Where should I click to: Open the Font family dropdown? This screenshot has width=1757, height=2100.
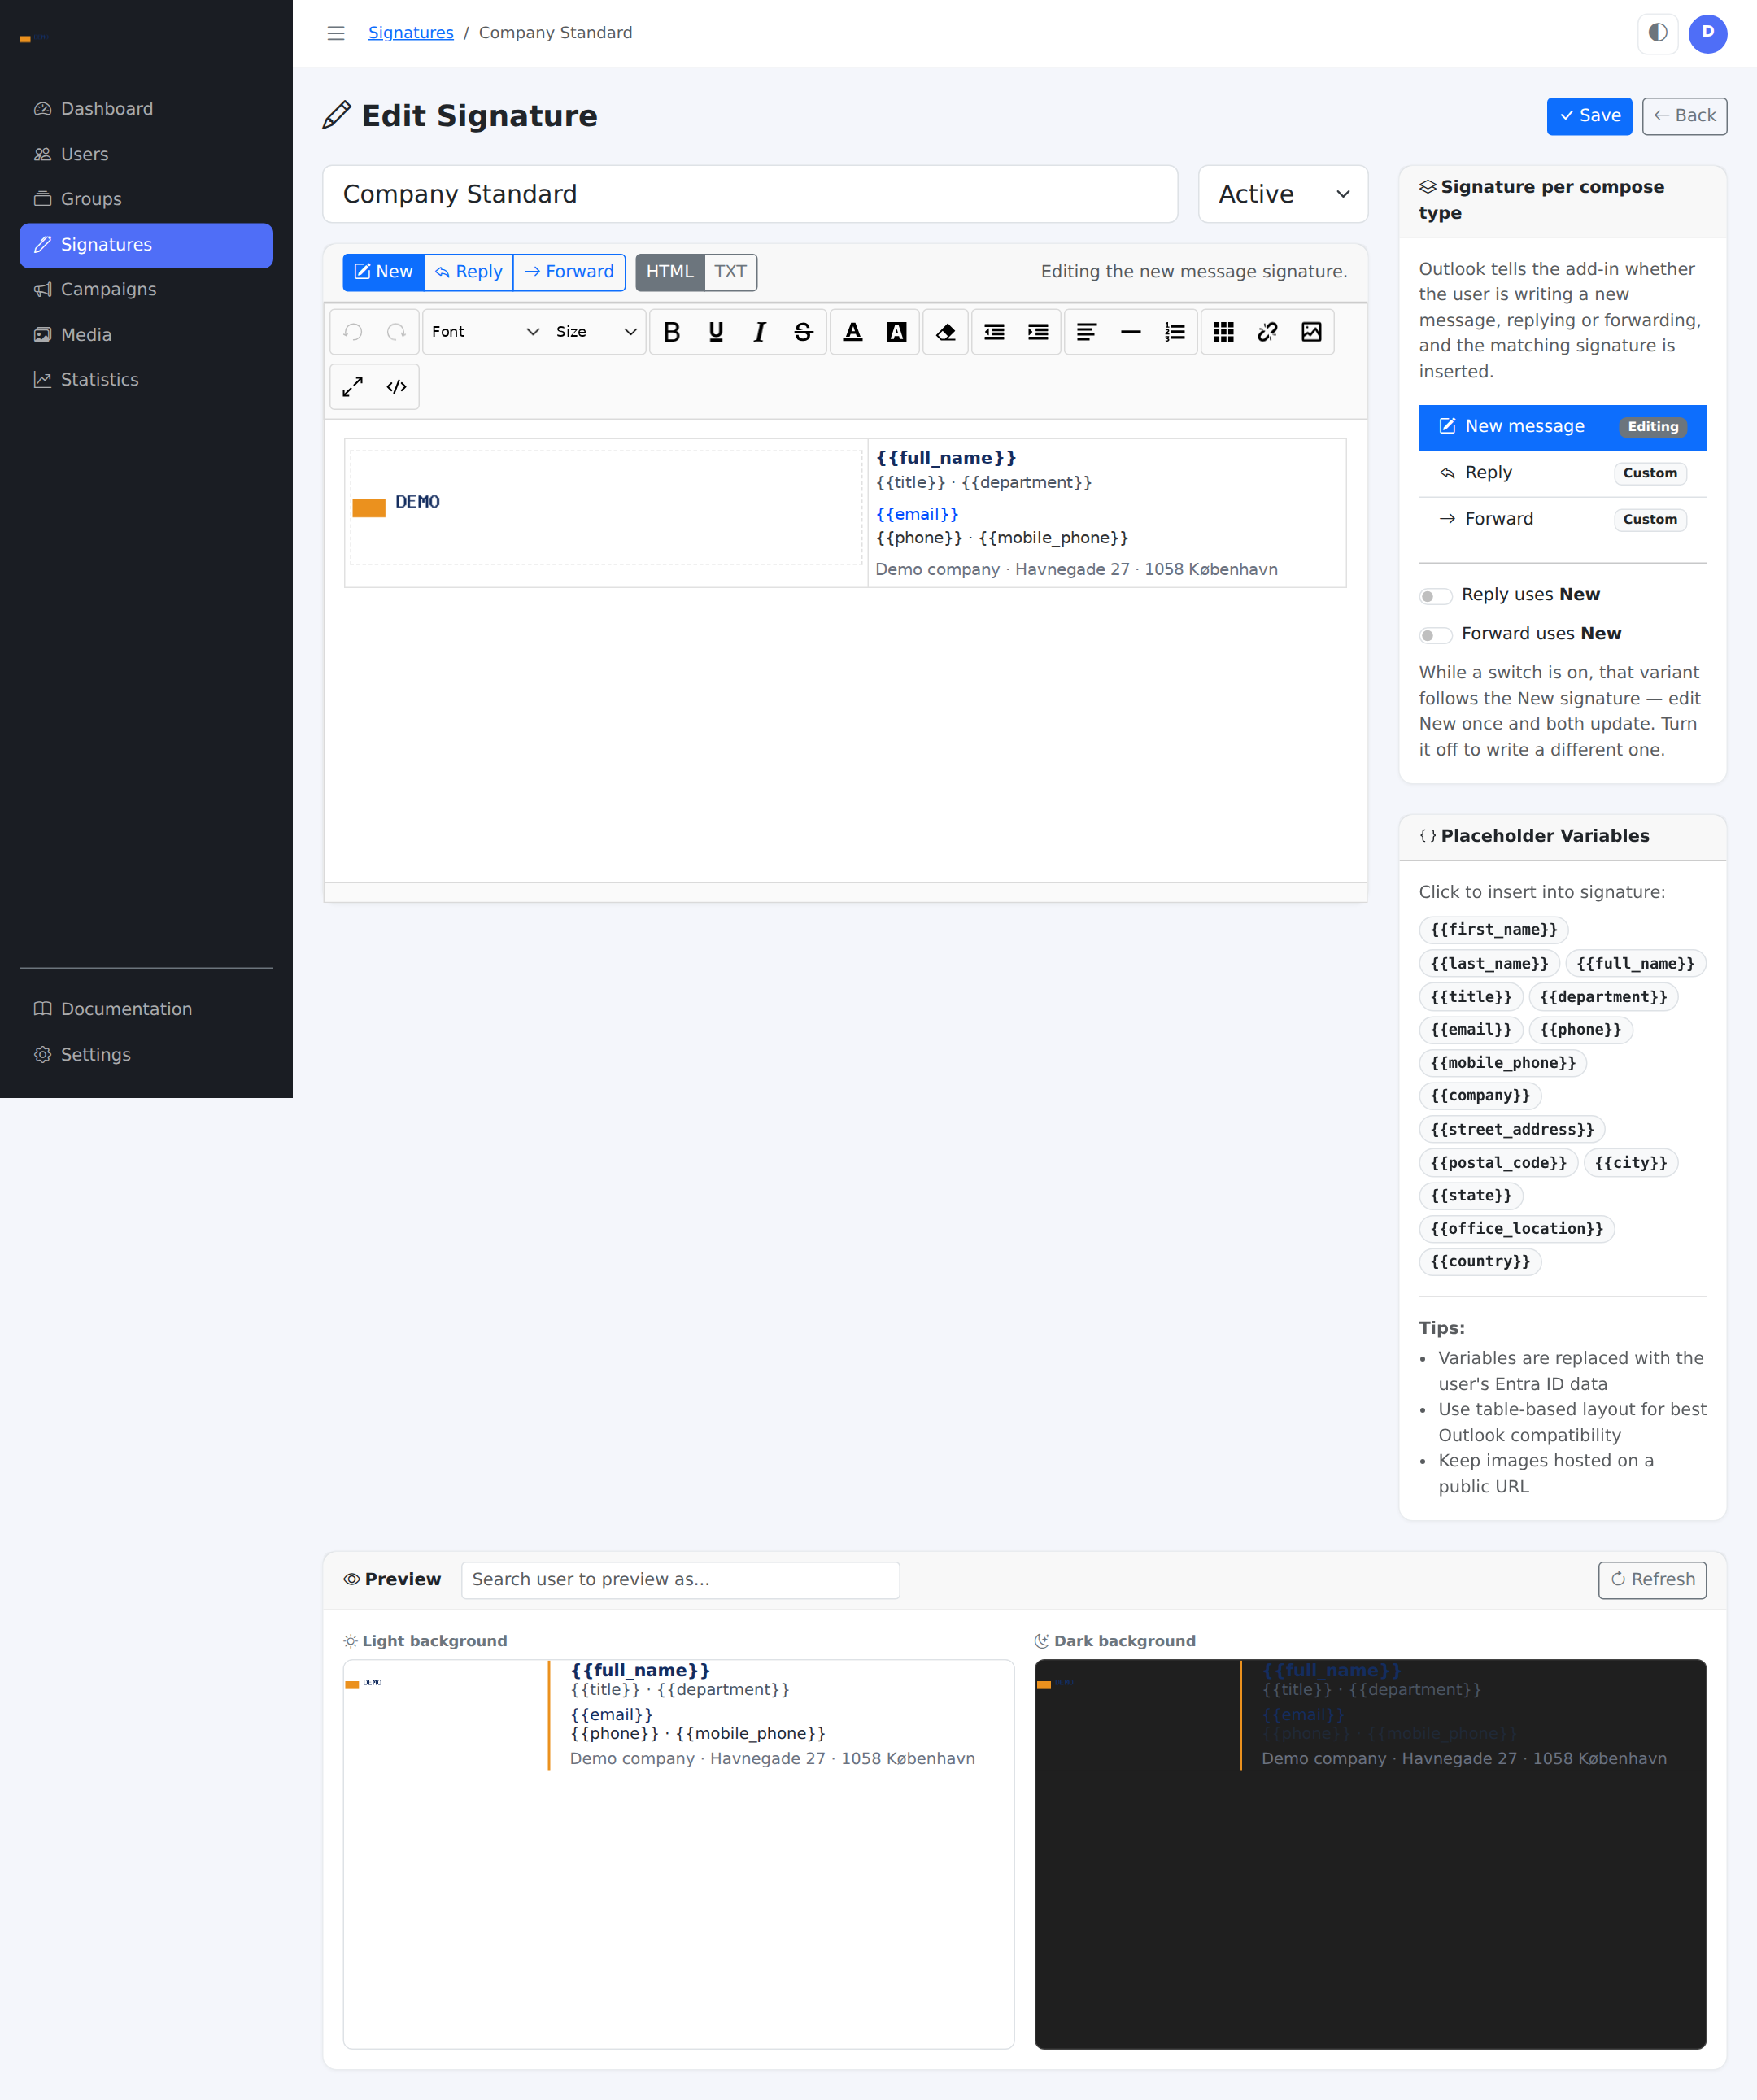point(485,332)
